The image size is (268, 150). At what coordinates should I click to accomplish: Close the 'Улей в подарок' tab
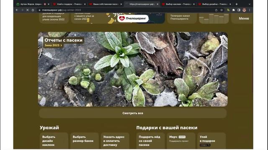(85, 4)
